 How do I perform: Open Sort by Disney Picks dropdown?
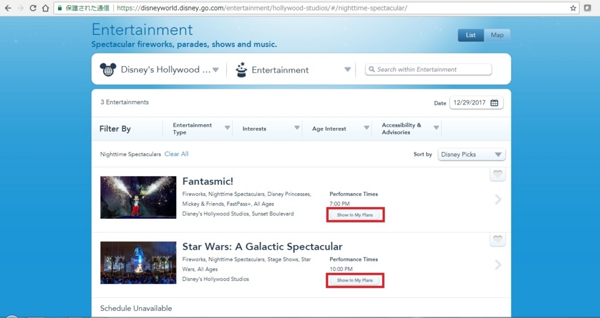pos(472,154)
